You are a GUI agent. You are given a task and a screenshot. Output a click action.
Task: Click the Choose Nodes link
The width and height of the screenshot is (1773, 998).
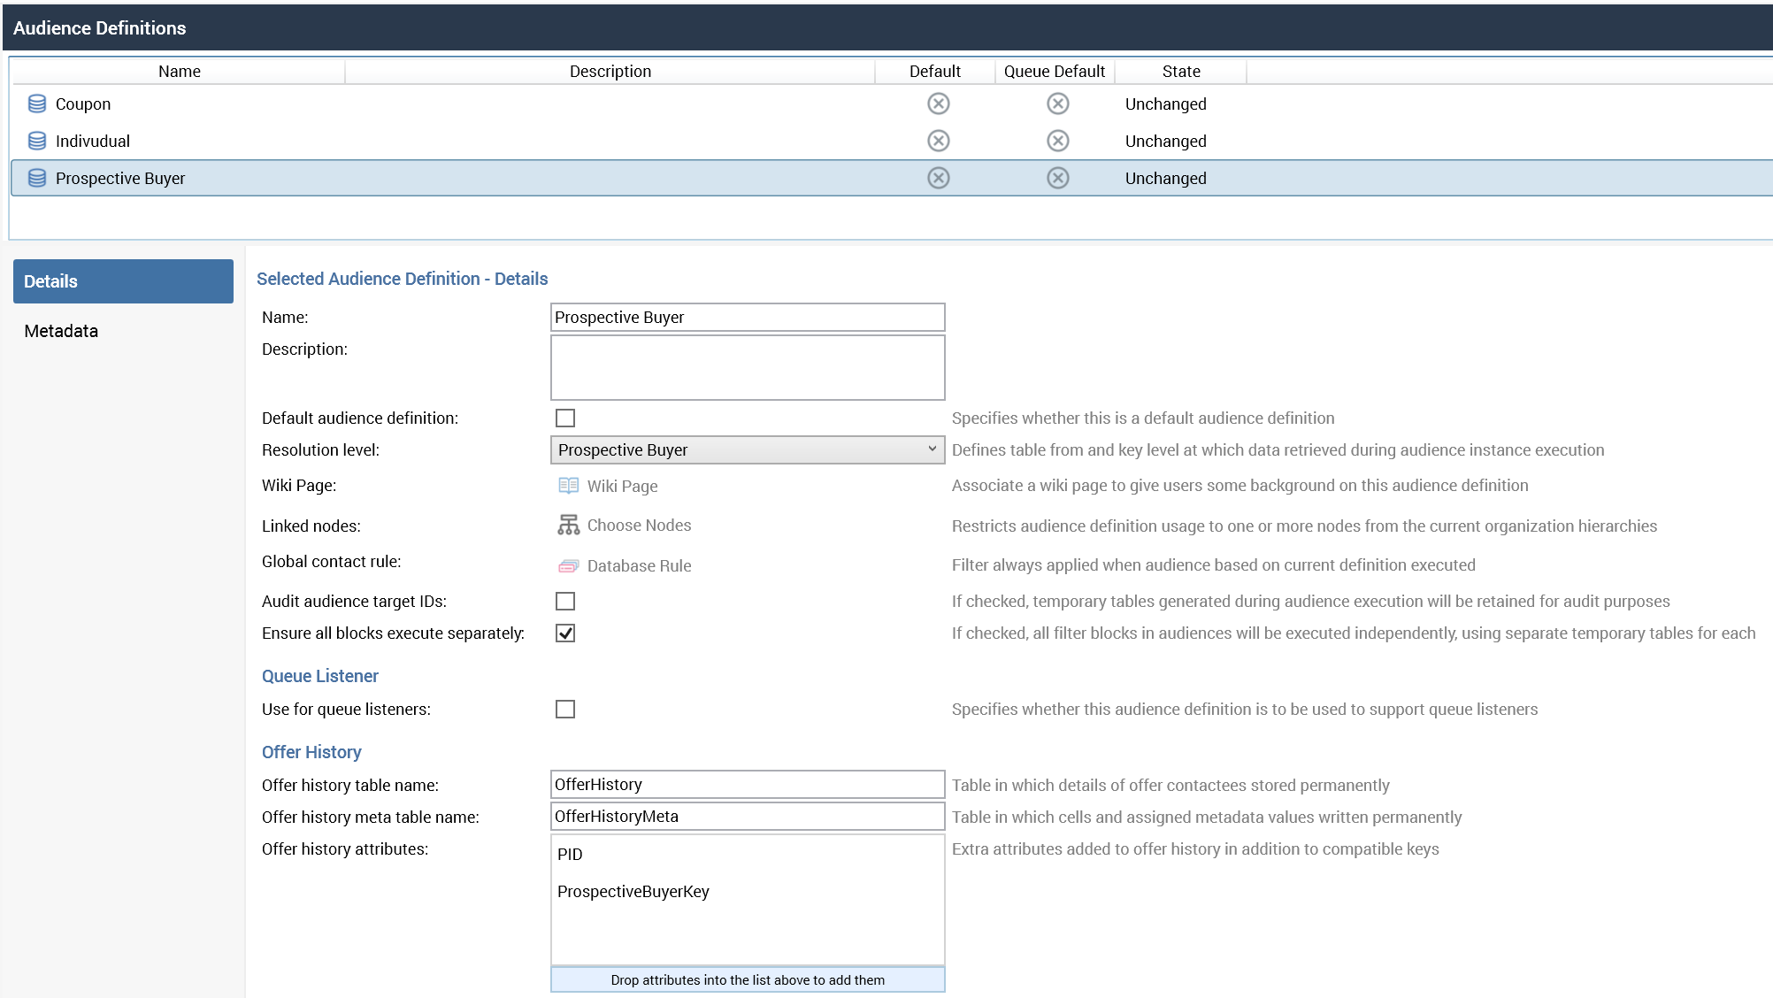[639, 525]
